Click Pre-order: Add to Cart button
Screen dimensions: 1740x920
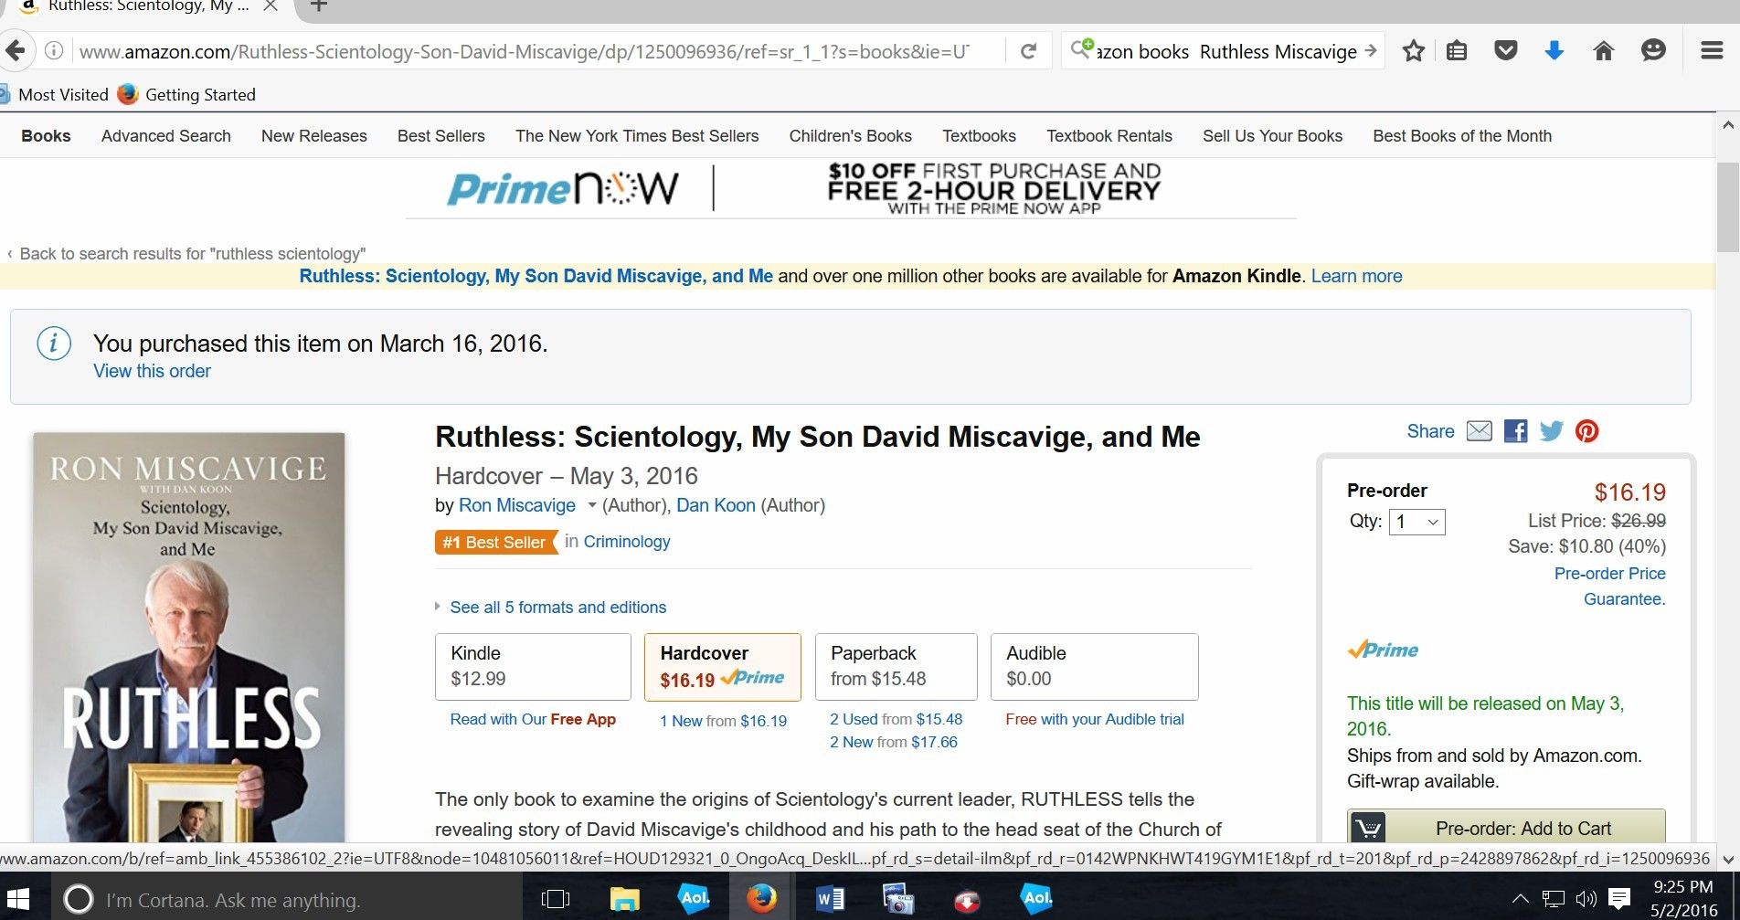coord(1505,827)
